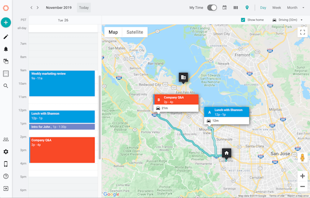Click the Today button

point(84,8)
